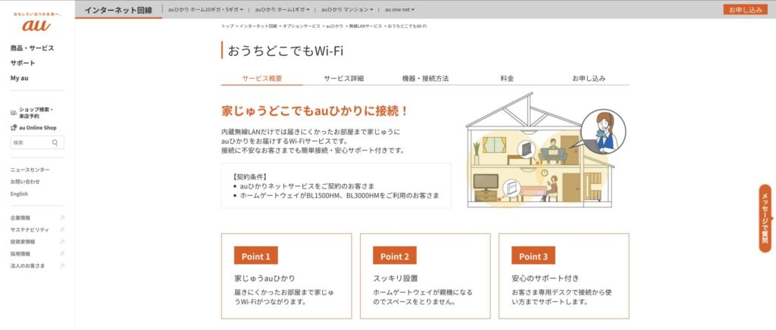Click インターネット回線 header tab

coord(118,10)
